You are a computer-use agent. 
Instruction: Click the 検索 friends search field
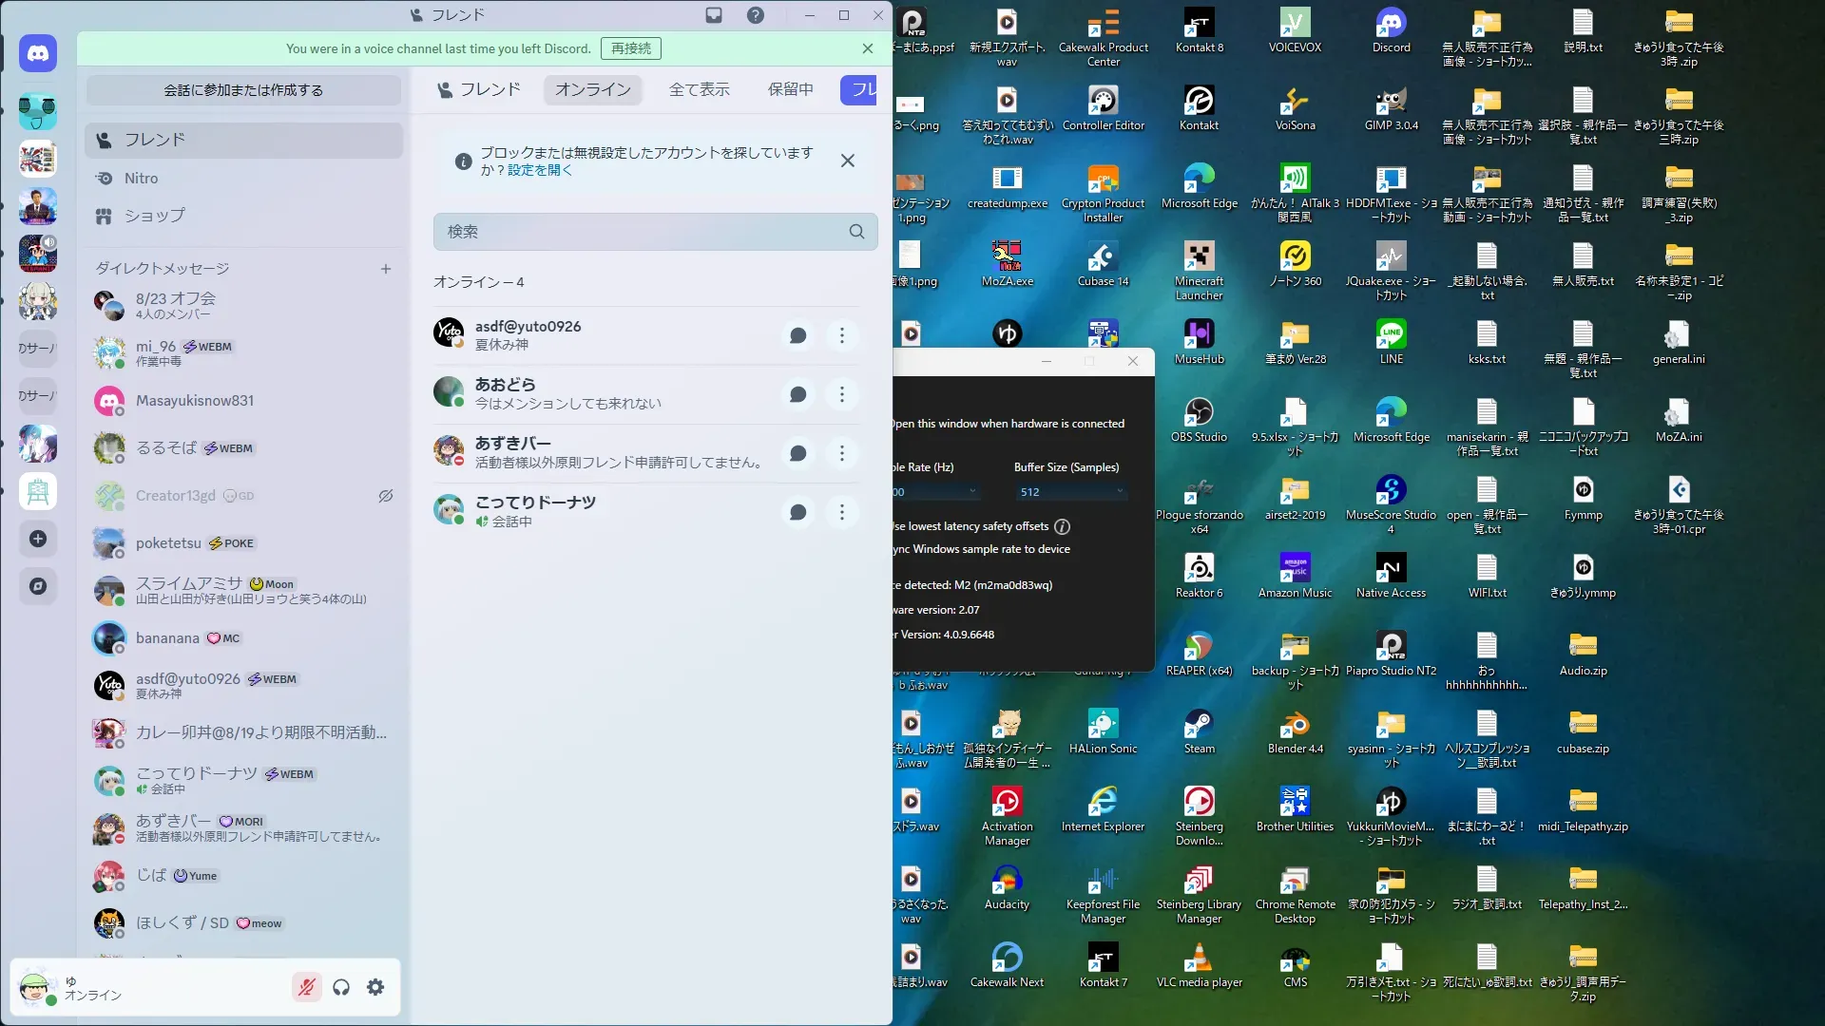(646, 232)
